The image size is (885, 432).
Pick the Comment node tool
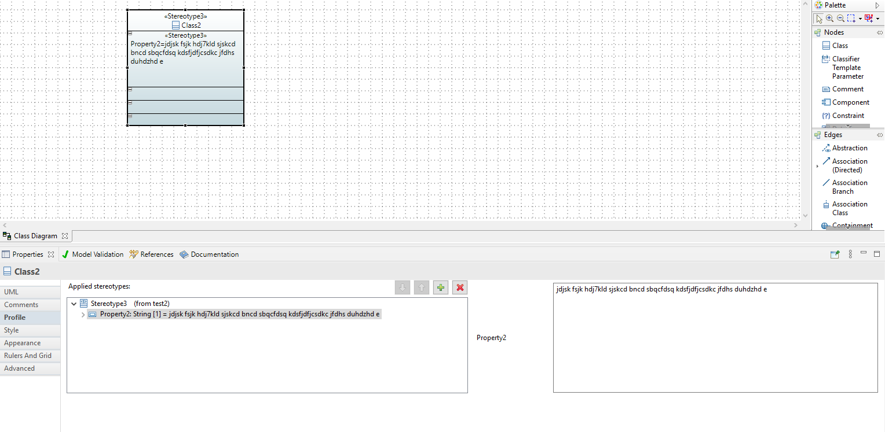click(x=843, y=89)
